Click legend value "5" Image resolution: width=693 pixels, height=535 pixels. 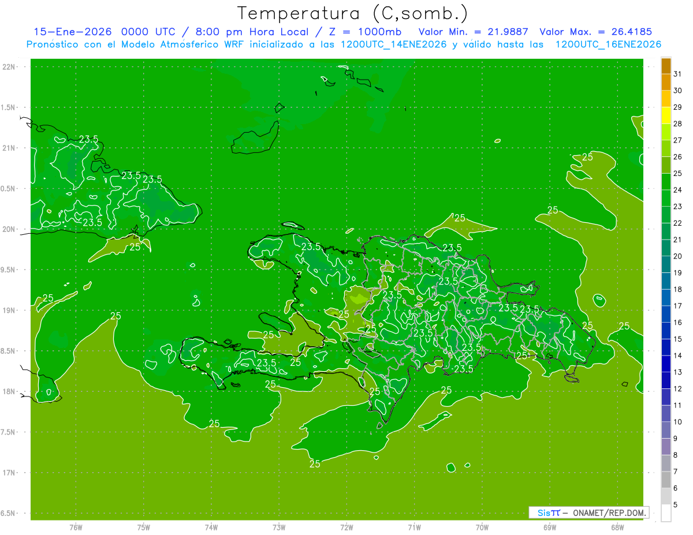pos(676,504)
